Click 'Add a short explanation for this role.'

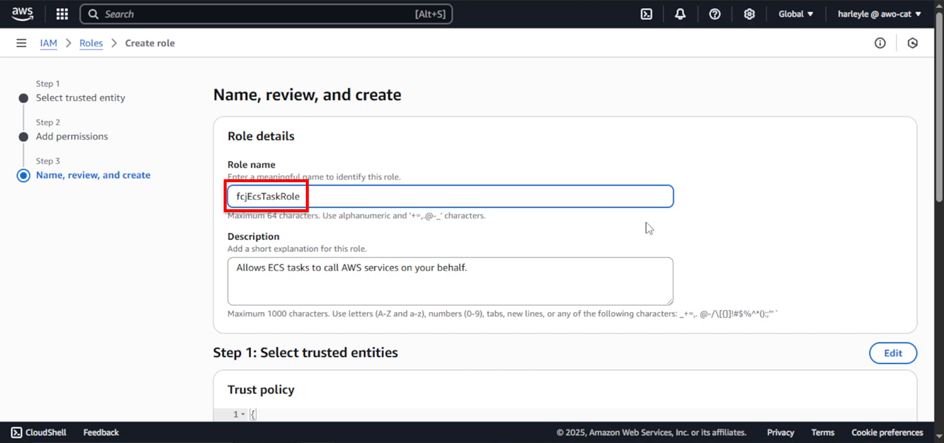(x=297, y=249)
